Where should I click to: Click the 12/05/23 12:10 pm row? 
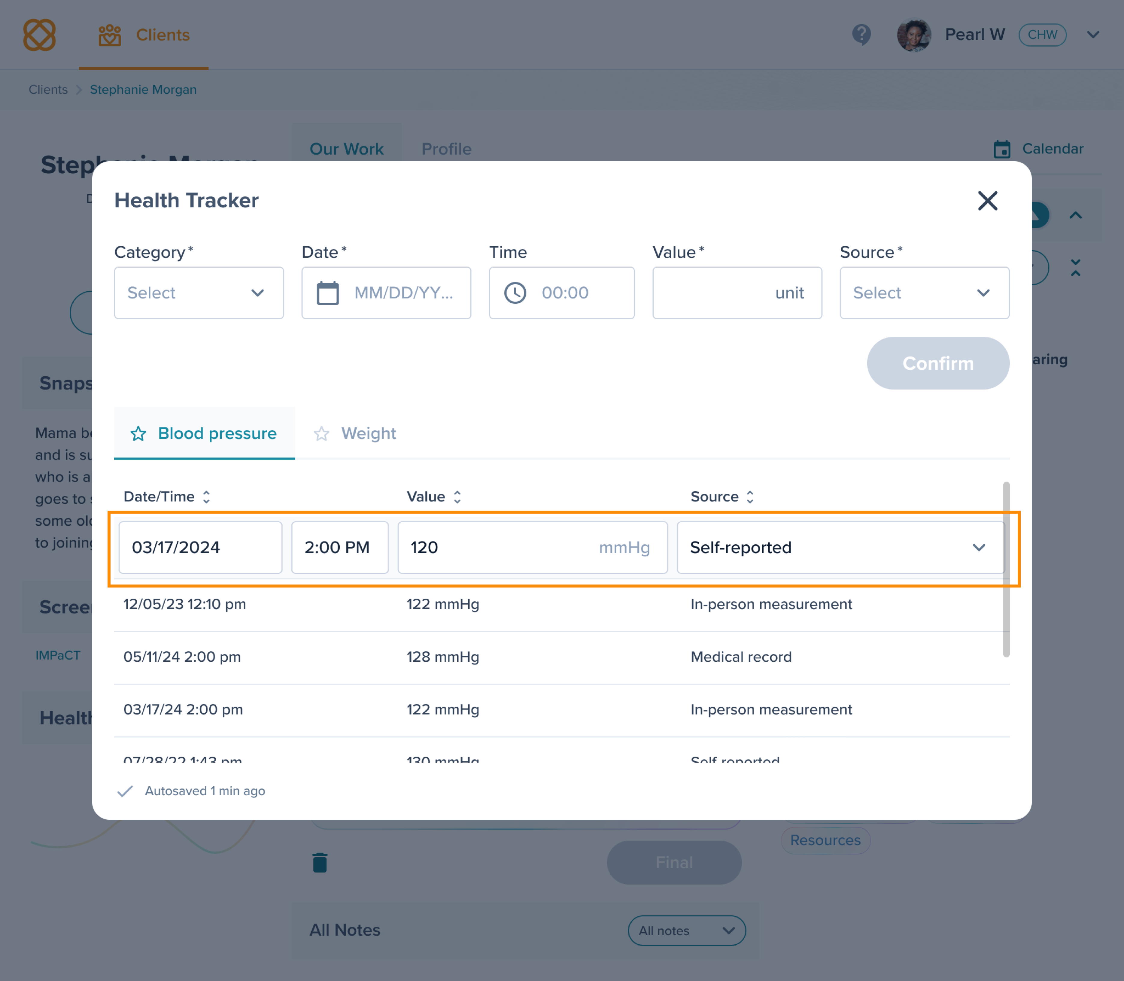[x=562, y=604]
